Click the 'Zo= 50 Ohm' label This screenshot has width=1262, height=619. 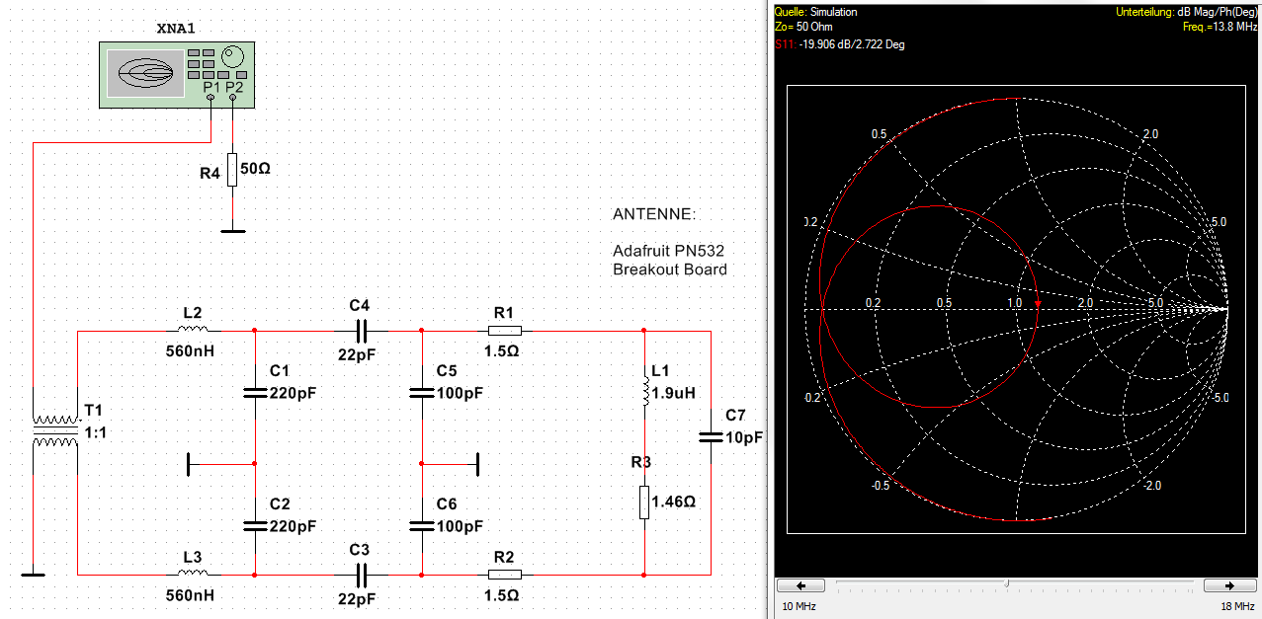(804, 28)
